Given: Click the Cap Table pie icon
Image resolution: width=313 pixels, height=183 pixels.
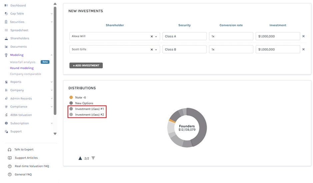Looking at the screenshot, I should click(x=6, y=14).
